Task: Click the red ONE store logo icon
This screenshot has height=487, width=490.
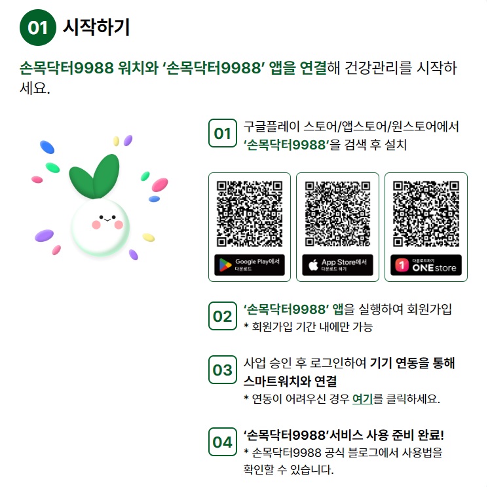Action: 402,265
